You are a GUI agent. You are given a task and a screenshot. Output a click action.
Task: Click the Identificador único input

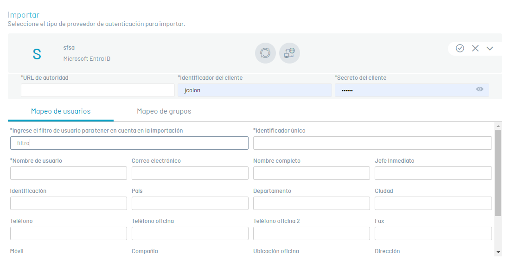click(372, 143)
